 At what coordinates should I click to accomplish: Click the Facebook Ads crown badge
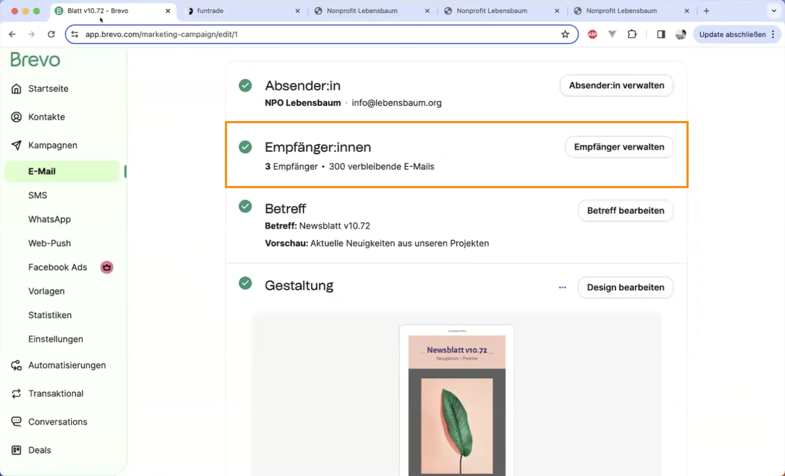107,267
